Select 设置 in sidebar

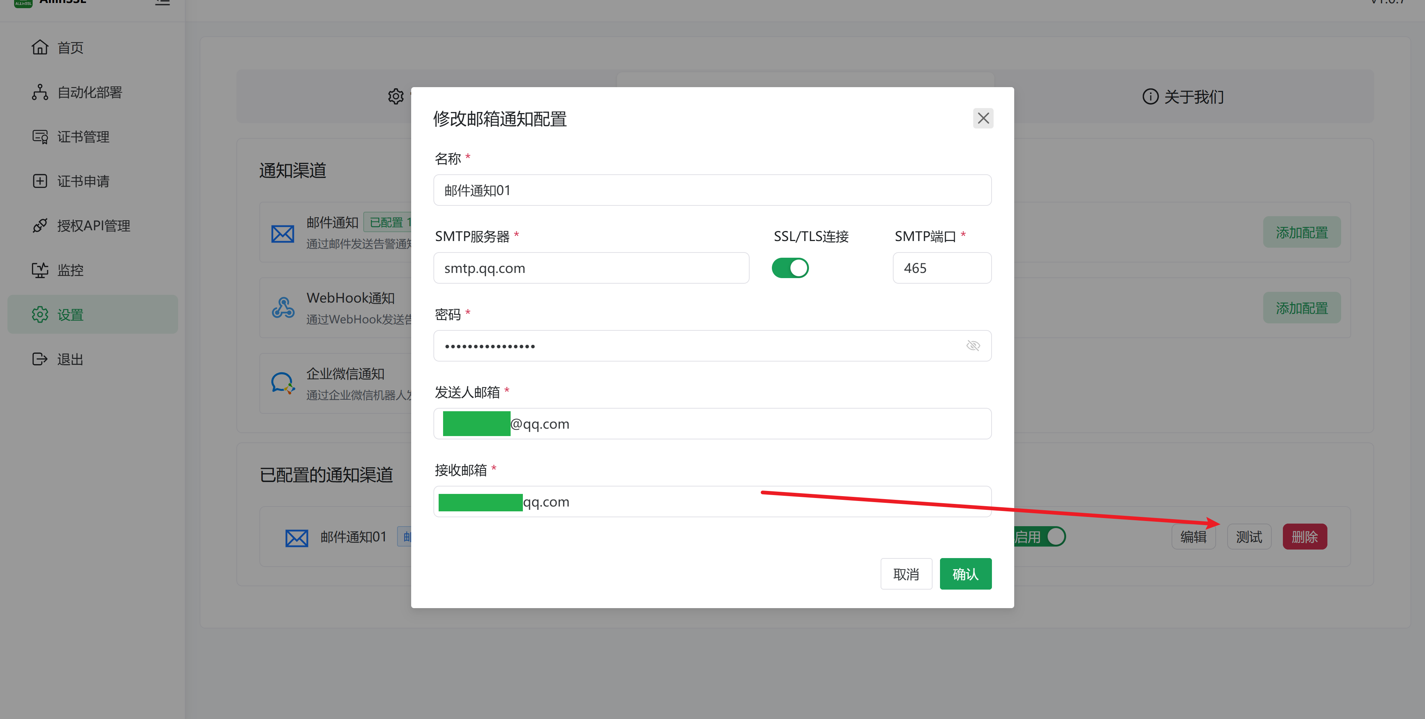92,314
